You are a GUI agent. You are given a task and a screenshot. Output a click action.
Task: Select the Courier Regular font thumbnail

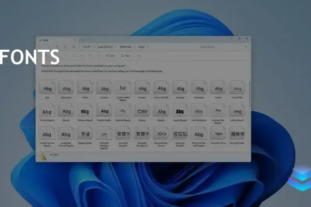coord(47,110)
